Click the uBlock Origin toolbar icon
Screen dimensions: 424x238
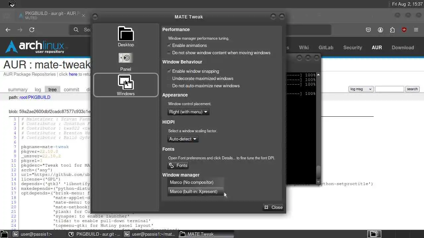coord(404,30)
